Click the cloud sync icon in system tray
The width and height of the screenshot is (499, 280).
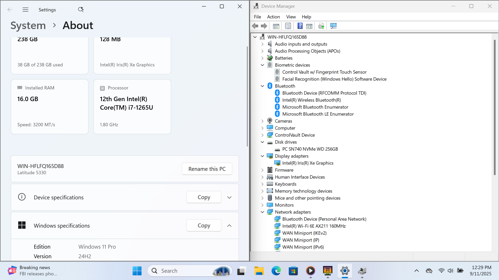(x=429, y=271)
